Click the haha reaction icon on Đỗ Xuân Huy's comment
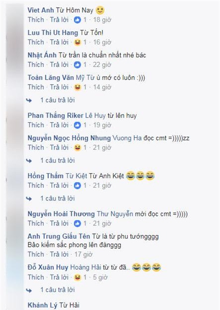The image size is (220, 310). click(x=77, y=277)
